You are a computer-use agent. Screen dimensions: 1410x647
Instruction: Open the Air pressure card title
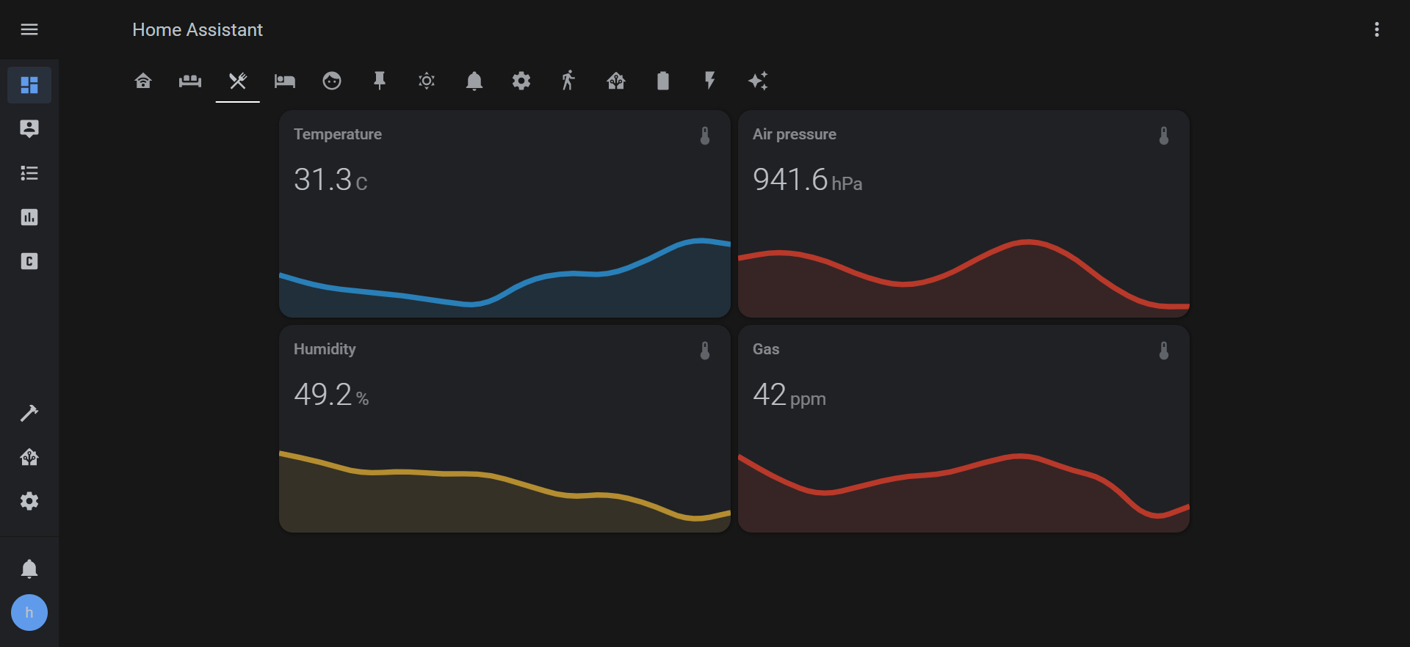pyautogui.click(x=795, y=134)
